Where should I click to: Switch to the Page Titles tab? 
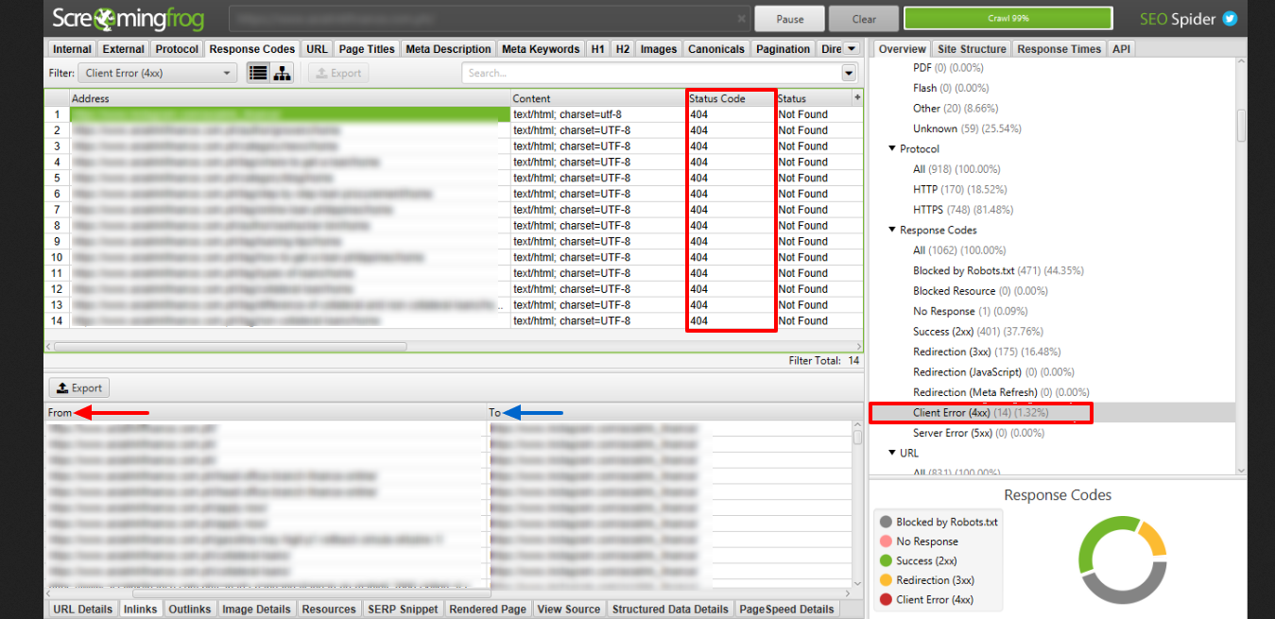(367, 49)
